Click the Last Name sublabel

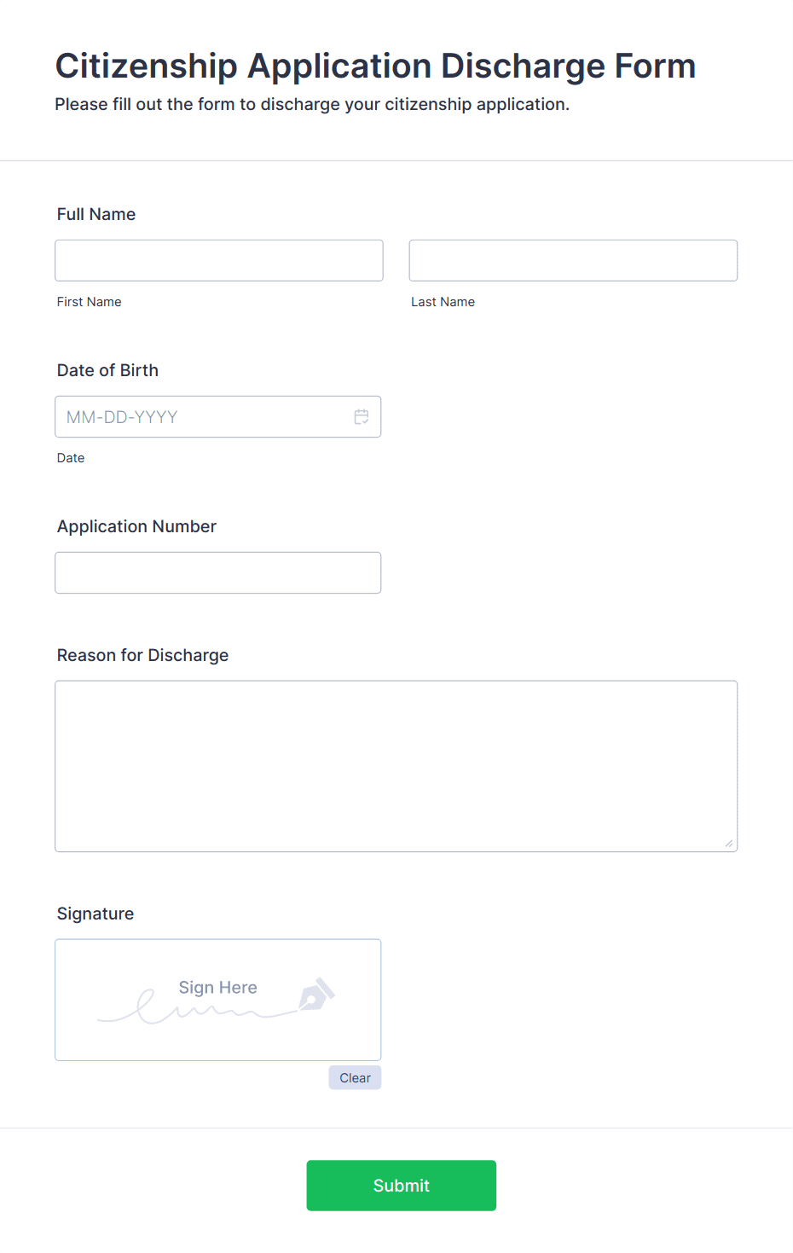(x=443, y=302)
